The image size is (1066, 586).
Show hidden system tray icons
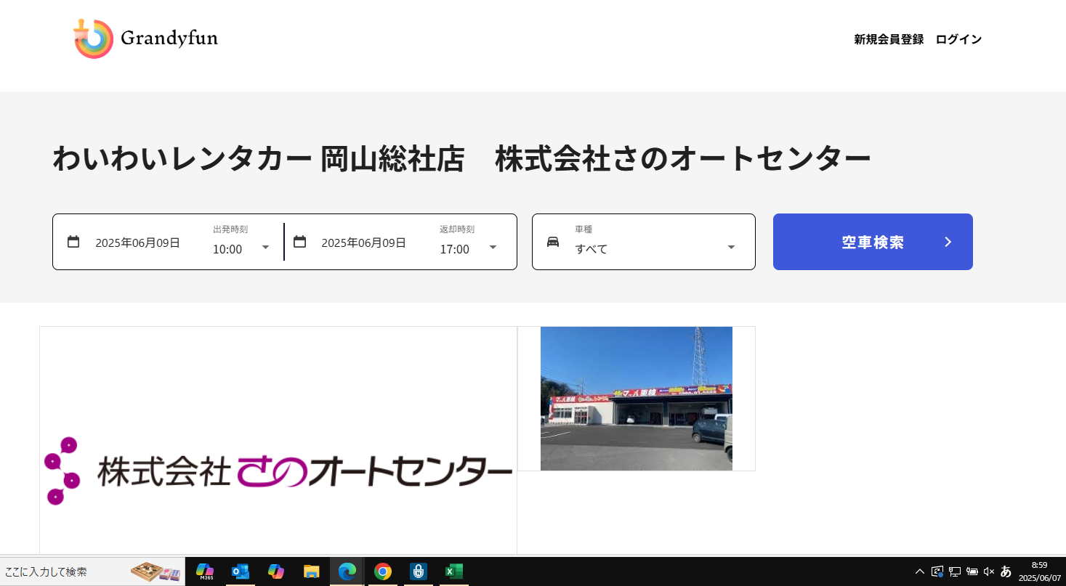pyautogui.click(x=920, y=571)
